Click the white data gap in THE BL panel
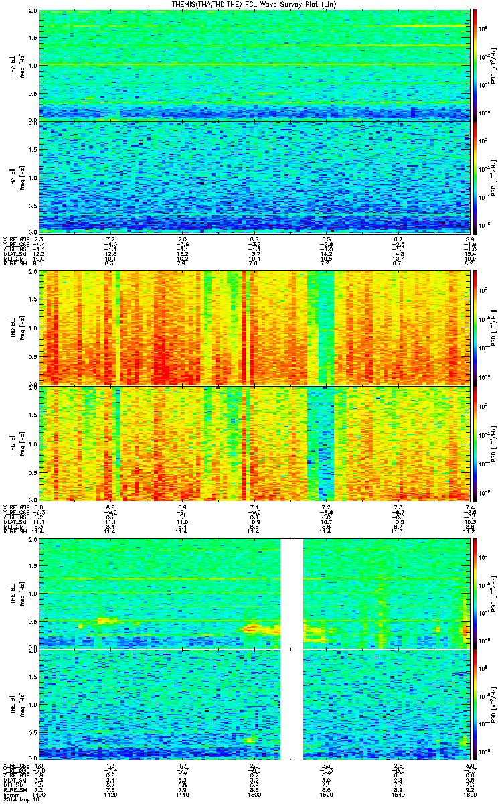The width and height of the screenshot is (502, 804). pyautogui.click(x=291, y=593)
